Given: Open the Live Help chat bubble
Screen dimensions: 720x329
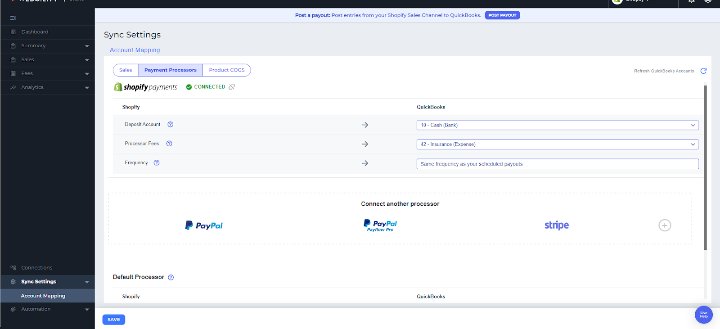Looking at the screenshot, I should (x=704, y=315).
